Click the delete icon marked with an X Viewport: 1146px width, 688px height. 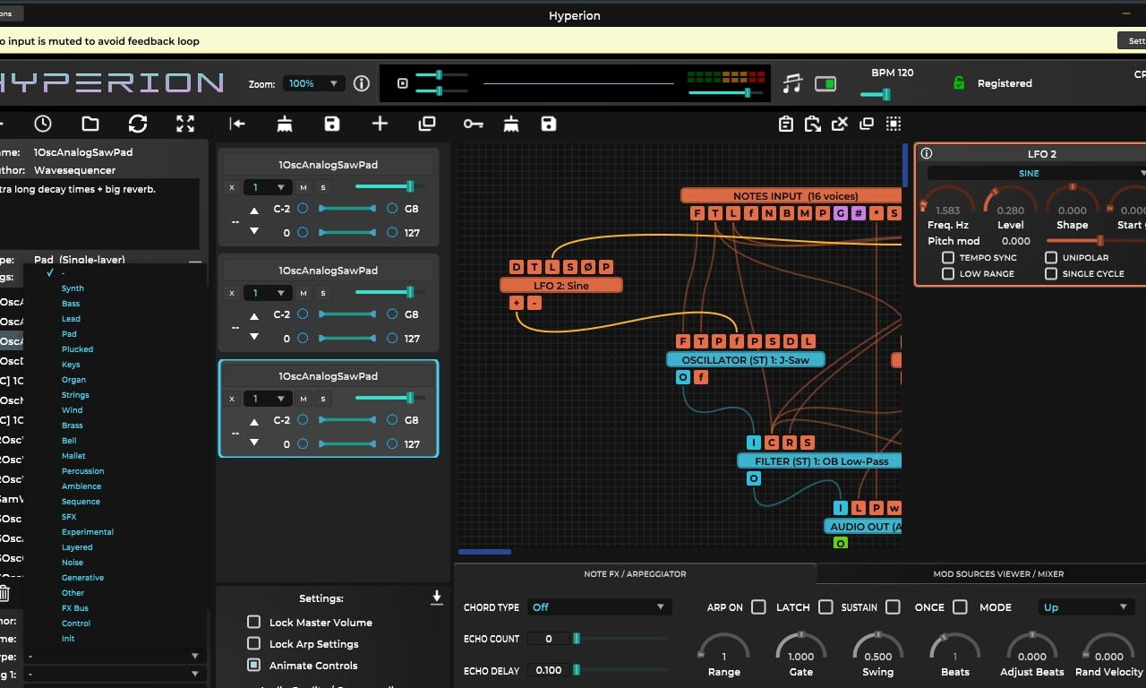click(840, 124)
